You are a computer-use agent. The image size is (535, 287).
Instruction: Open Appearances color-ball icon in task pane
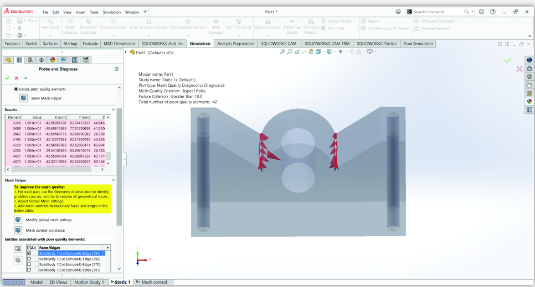(529, 101)
